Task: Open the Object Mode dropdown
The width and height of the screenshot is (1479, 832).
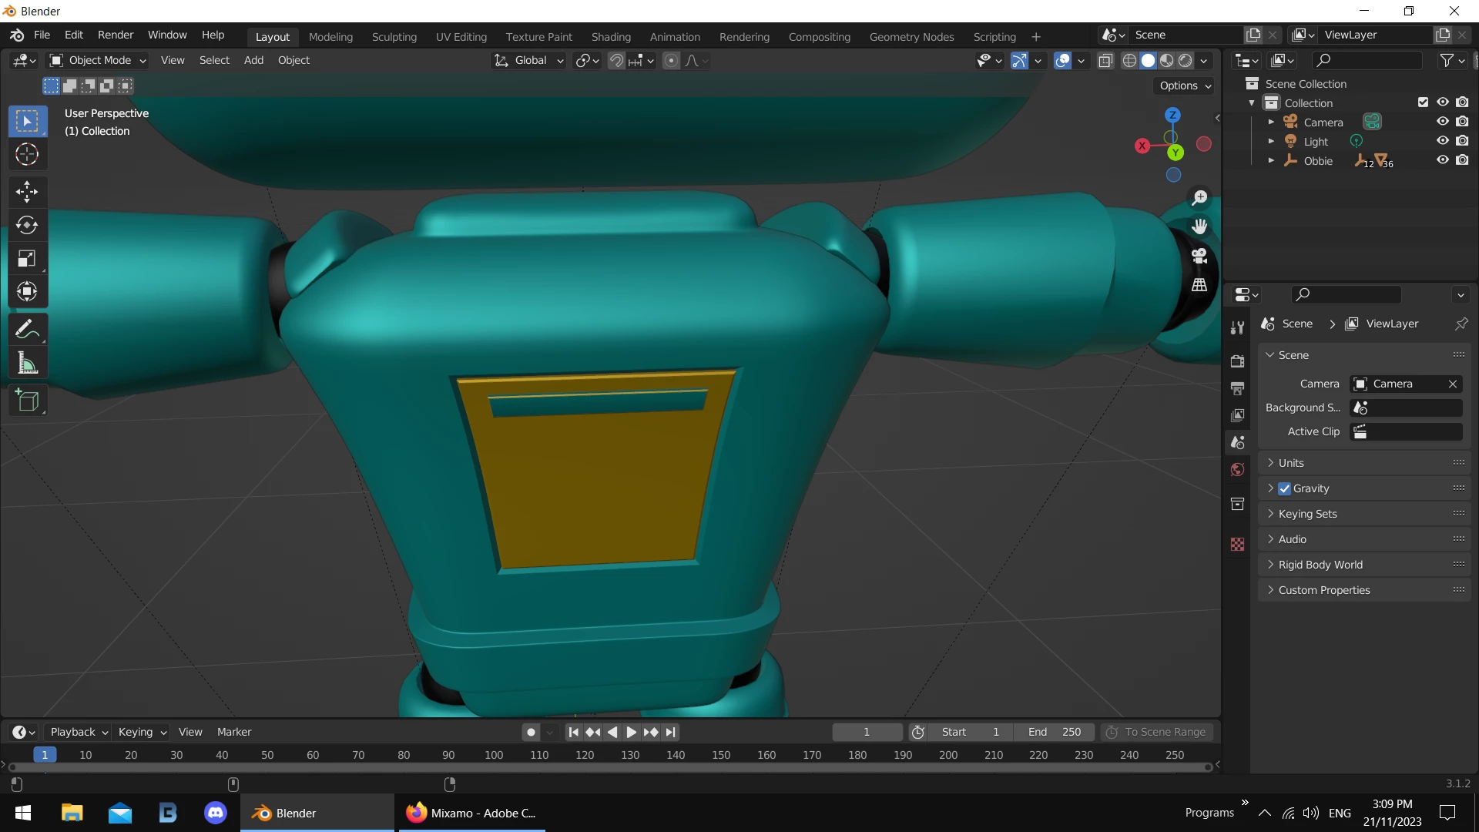Action: click(98, 60)
